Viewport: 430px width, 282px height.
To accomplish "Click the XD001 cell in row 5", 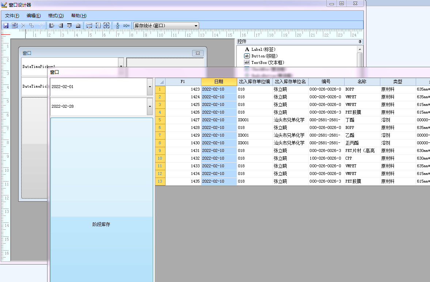I will 255,120.
